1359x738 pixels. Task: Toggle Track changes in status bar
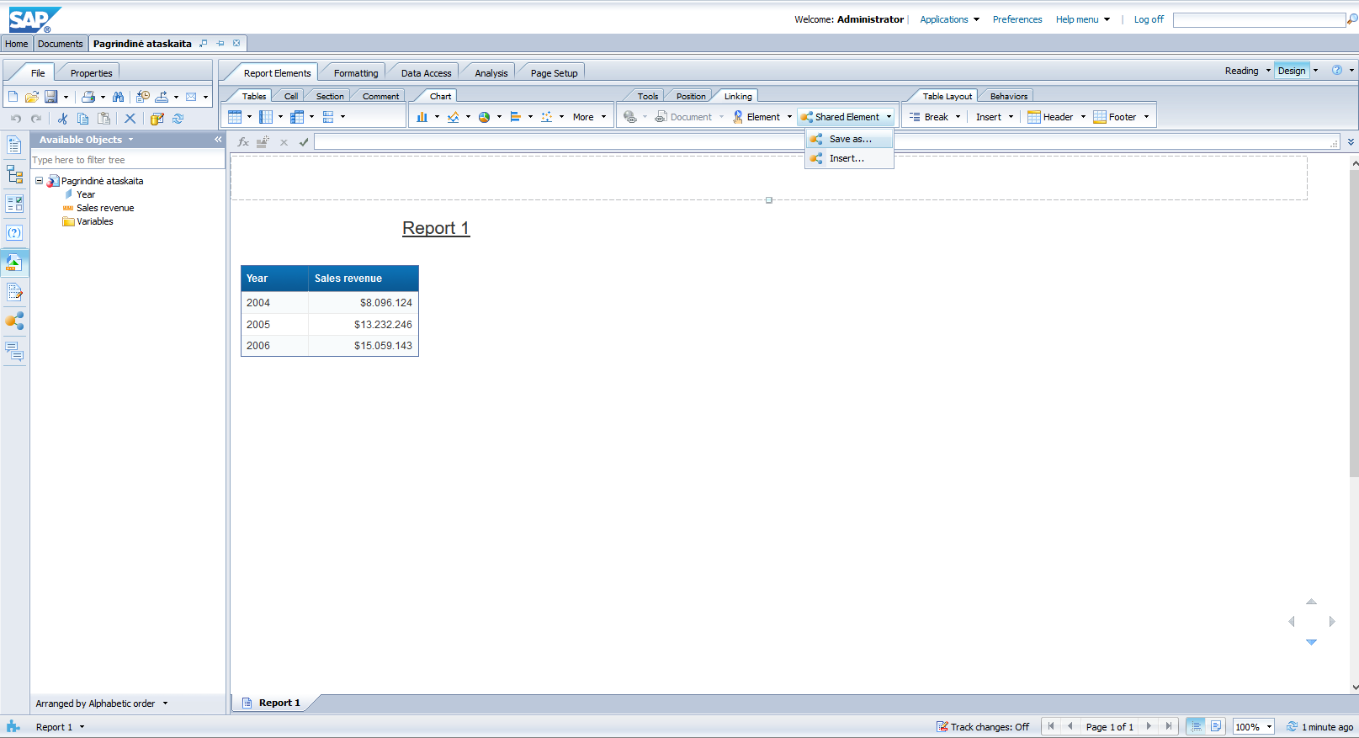point(983,727)
